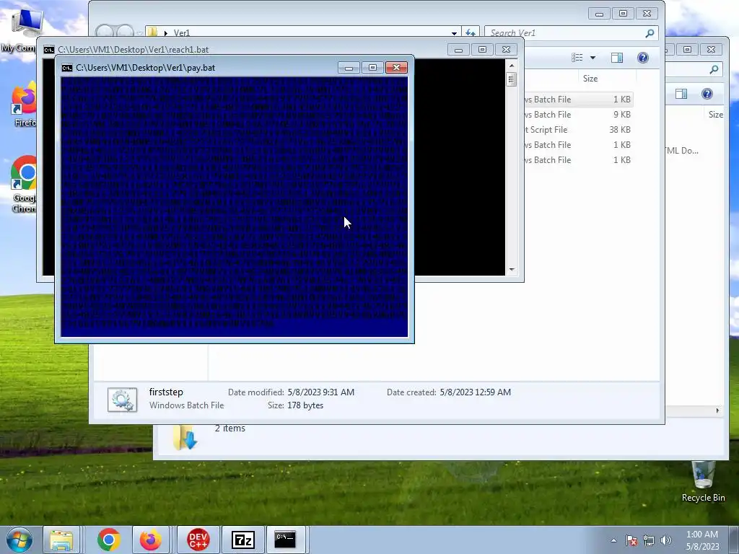Viewport: 739px width, 554px height.
Task: Click the folder icon beside 2 items
Action: coord(184,437)
